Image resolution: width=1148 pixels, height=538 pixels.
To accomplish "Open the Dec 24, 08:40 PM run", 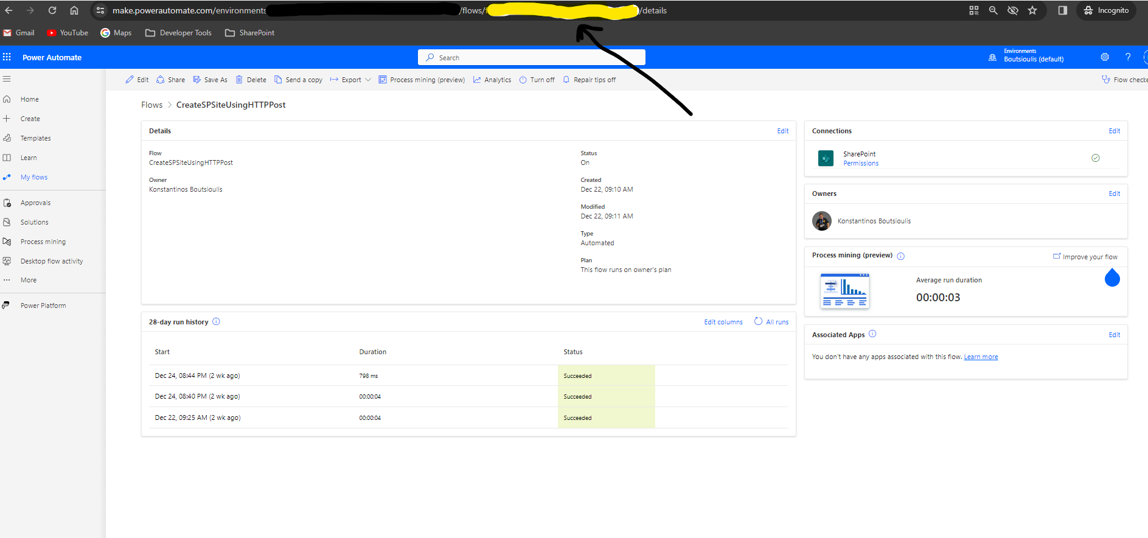I will click(x=197, y=396).
